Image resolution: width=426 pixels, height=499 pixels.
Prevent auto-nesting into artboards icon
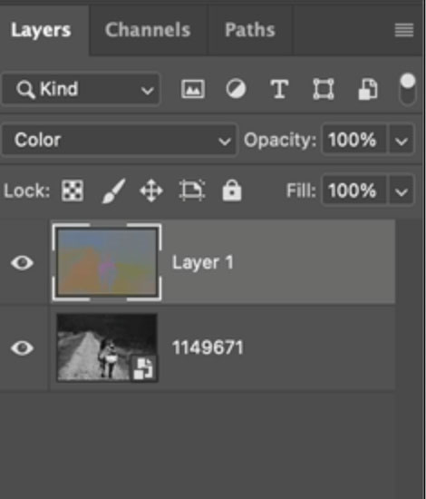192,191
